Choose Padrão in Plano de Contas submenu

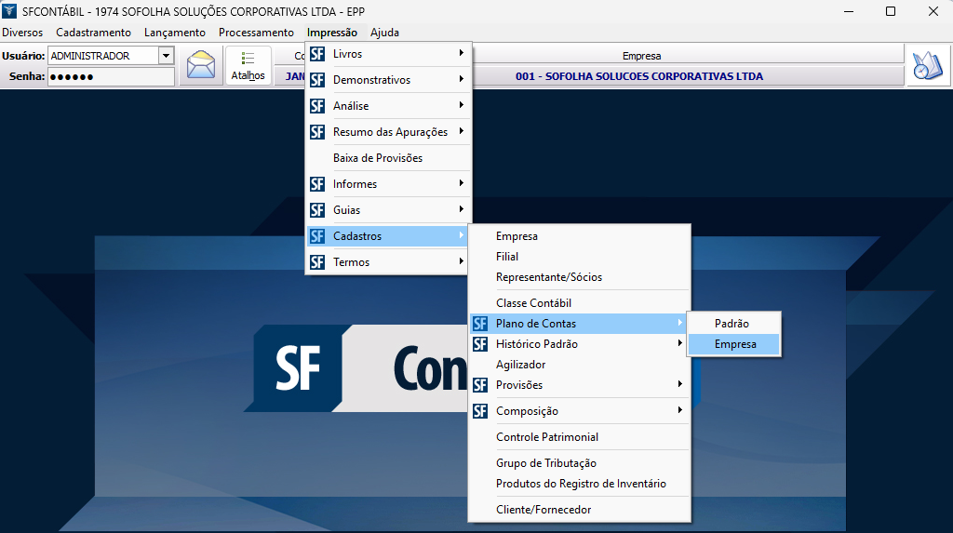pos(732,324)
